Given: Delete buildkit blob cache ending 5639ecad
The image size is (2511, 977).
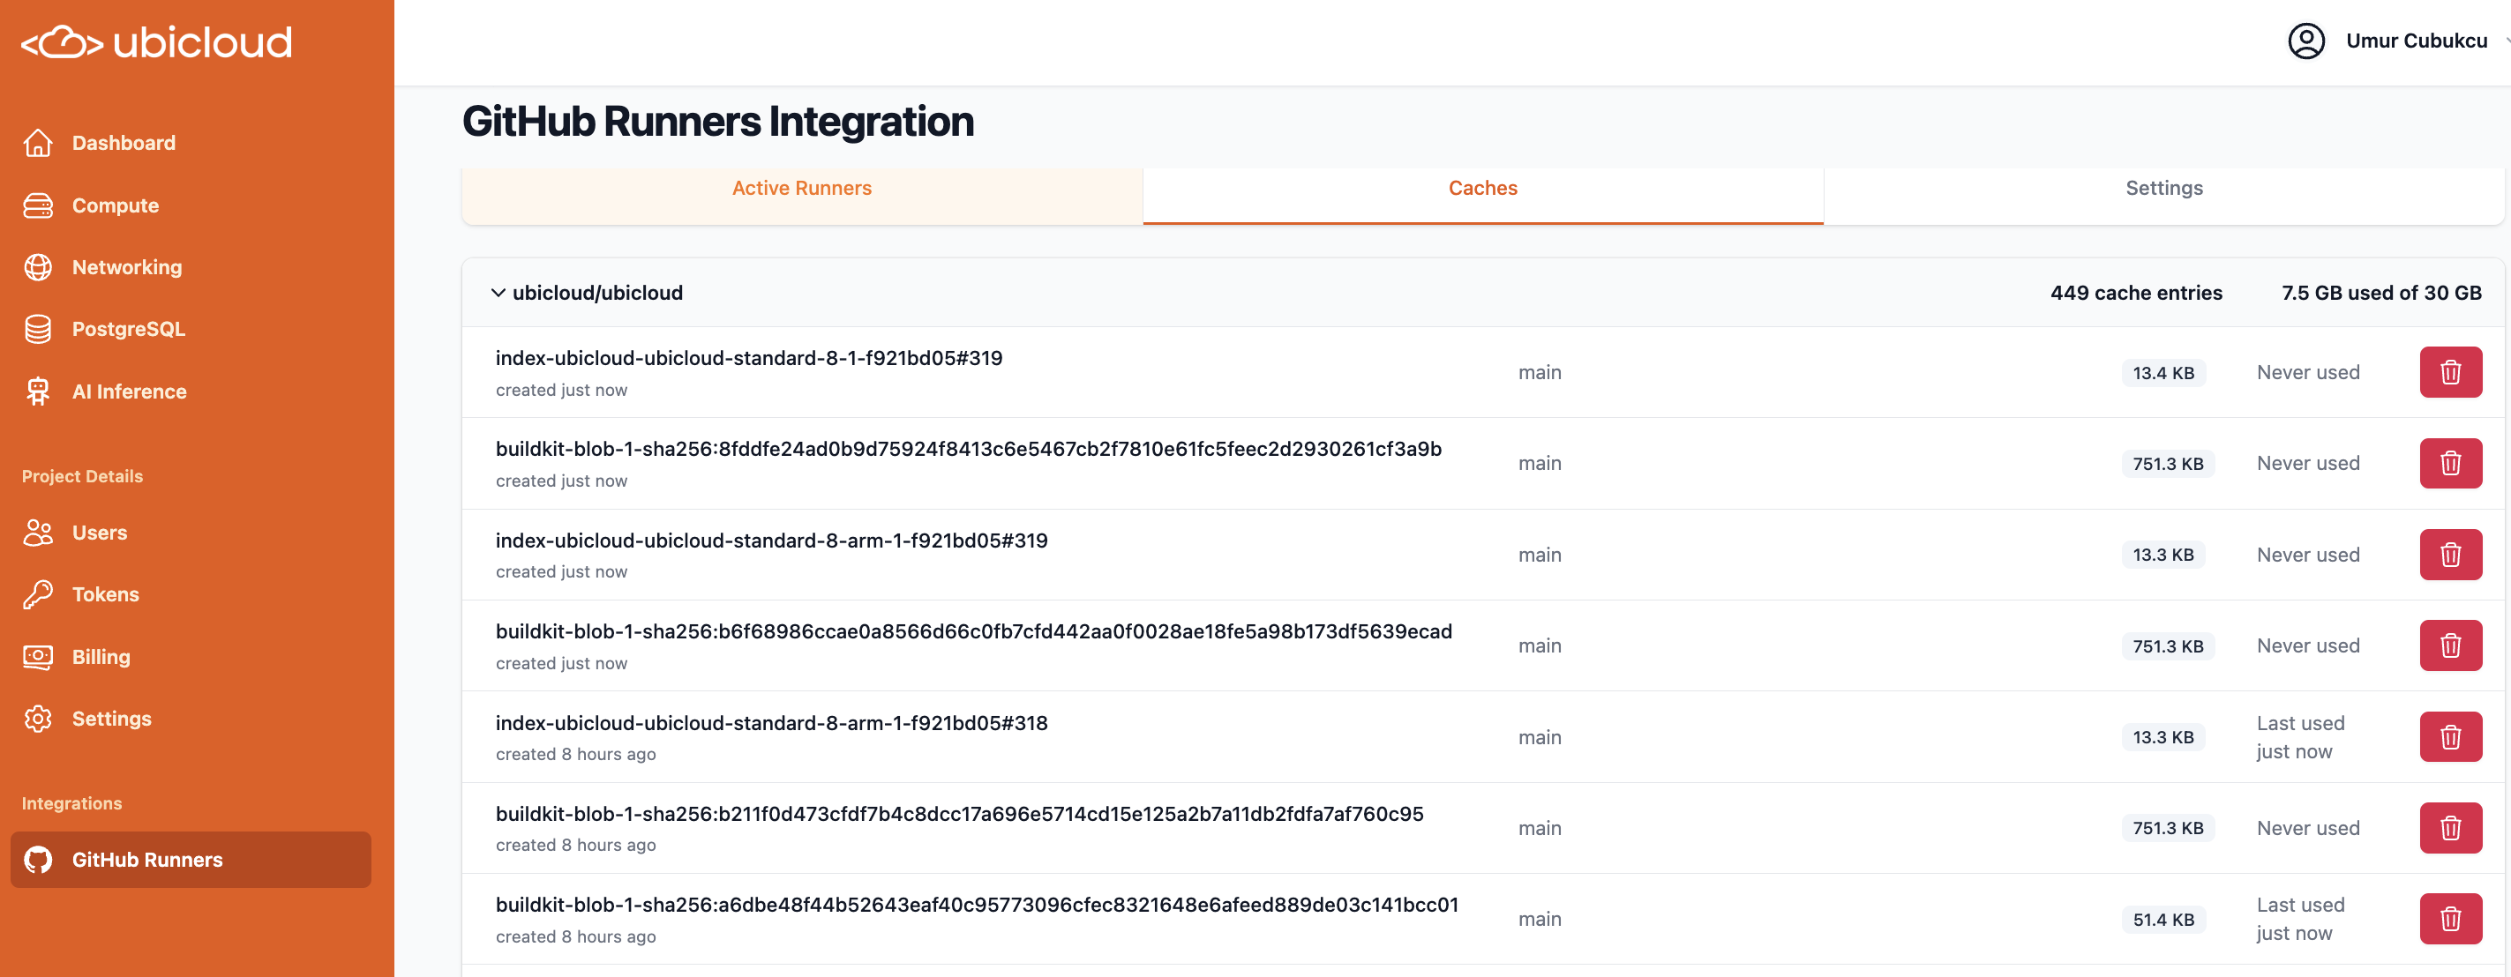Looking at the screenshot, I should coord(2449,645).
